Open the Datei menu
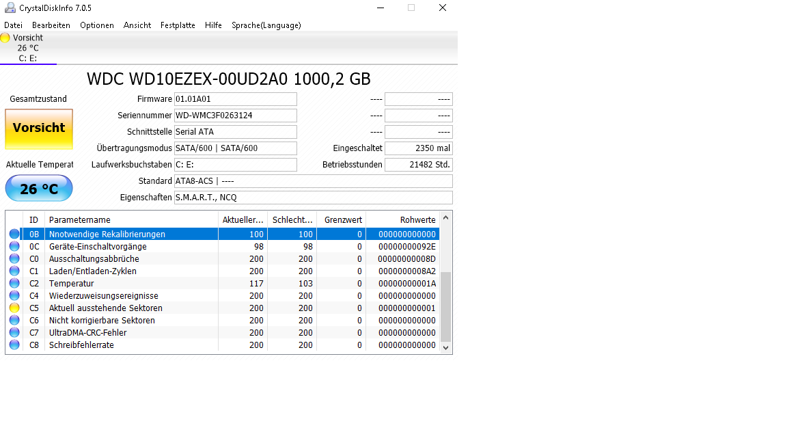Viewport: 787px width, 443px height. click(13, 25)
